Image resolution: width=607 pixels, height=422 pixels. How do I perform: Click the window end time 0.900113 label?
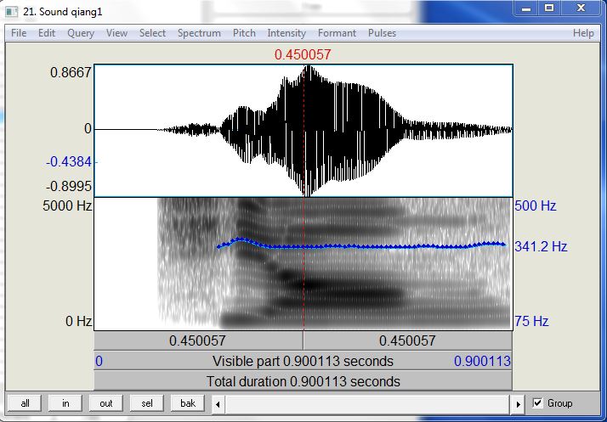(482, 361)
